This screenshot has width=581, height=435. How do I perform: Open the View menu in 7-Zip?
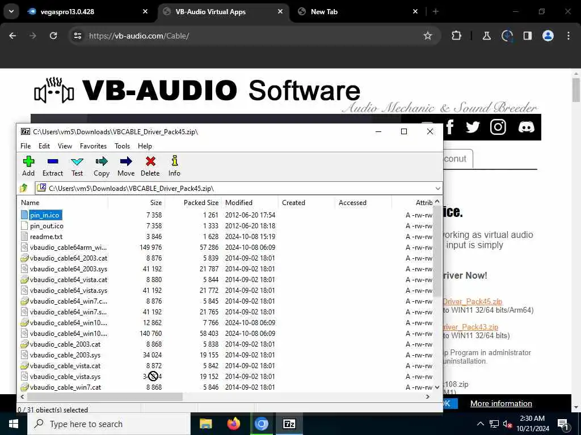(65, 146)
